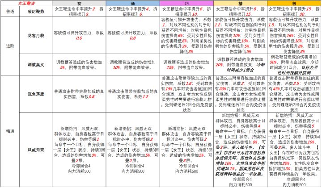
Task: Select the 进阶 category cell
Action: [10, 46]
